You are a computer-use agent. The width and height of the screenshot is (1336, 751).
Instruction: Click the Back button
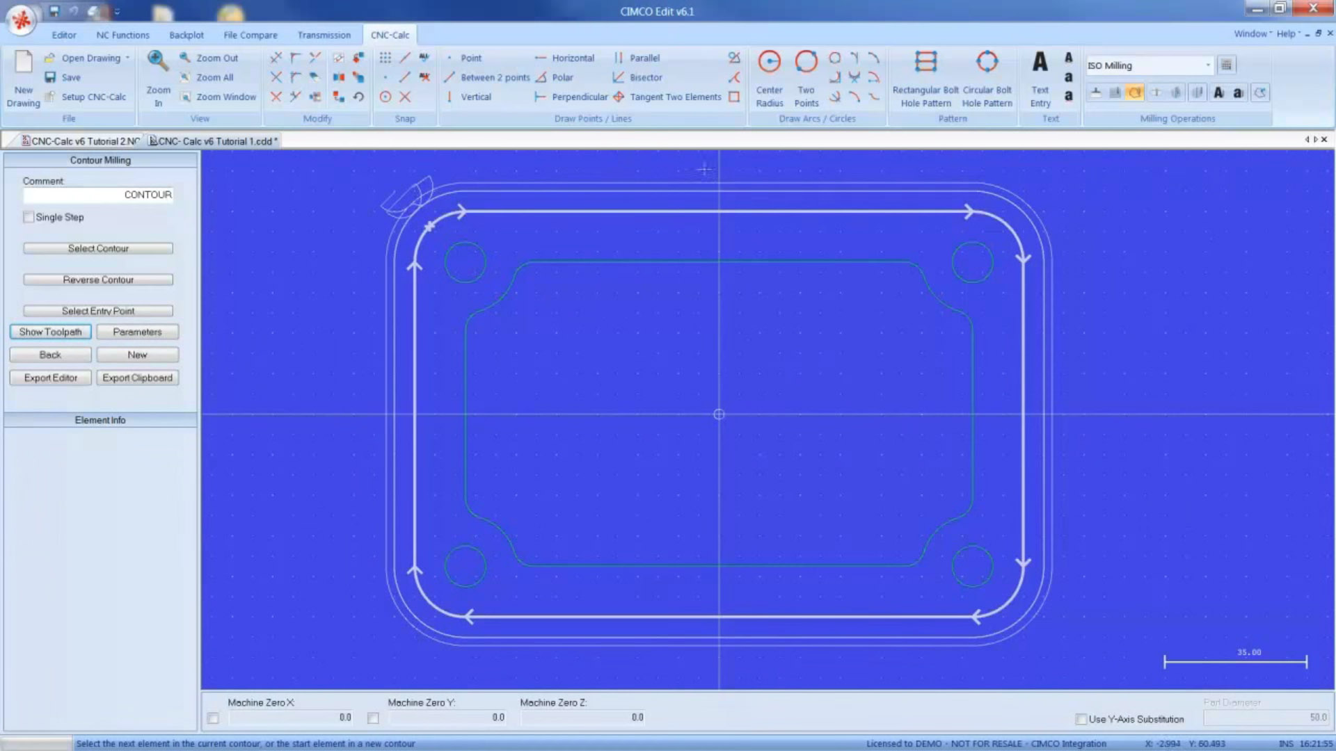pos(50,355)
